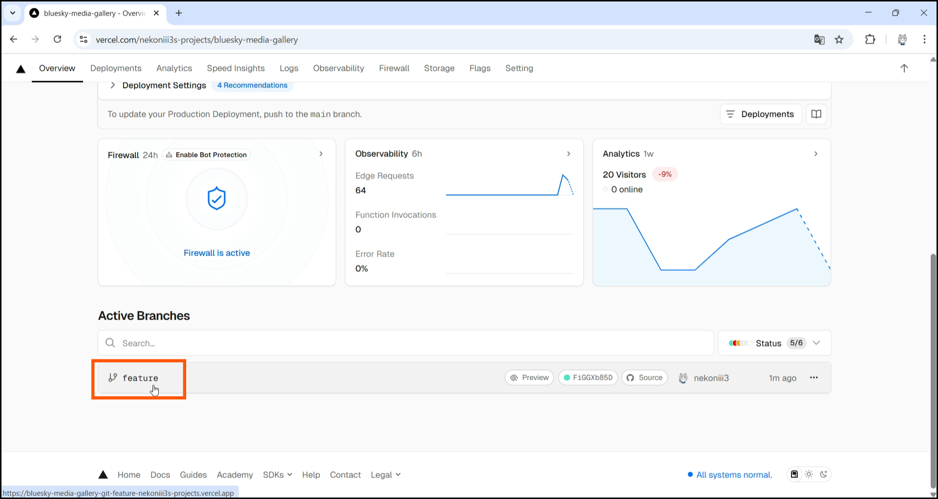Click the -9% visitors change badge
This screenshot has height=499, width=938.
665,174
